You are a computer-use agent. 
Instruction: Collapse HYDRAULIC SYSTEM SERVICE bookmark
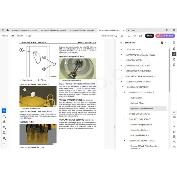[x=124, y=92]
